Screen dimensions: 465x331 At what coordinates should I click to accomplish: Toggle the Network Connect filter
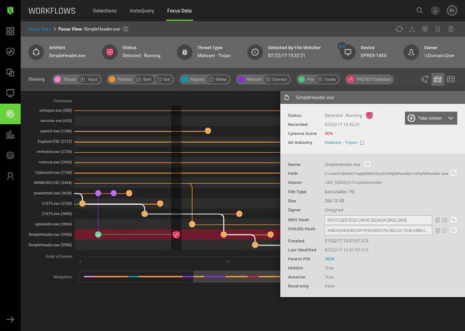(276, 79)
